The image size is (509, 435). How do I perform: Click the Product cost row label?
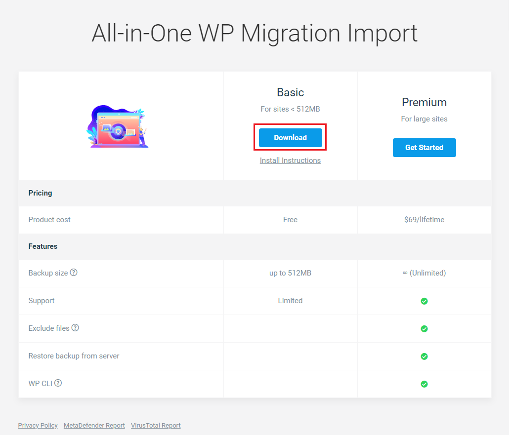point(49,220)
